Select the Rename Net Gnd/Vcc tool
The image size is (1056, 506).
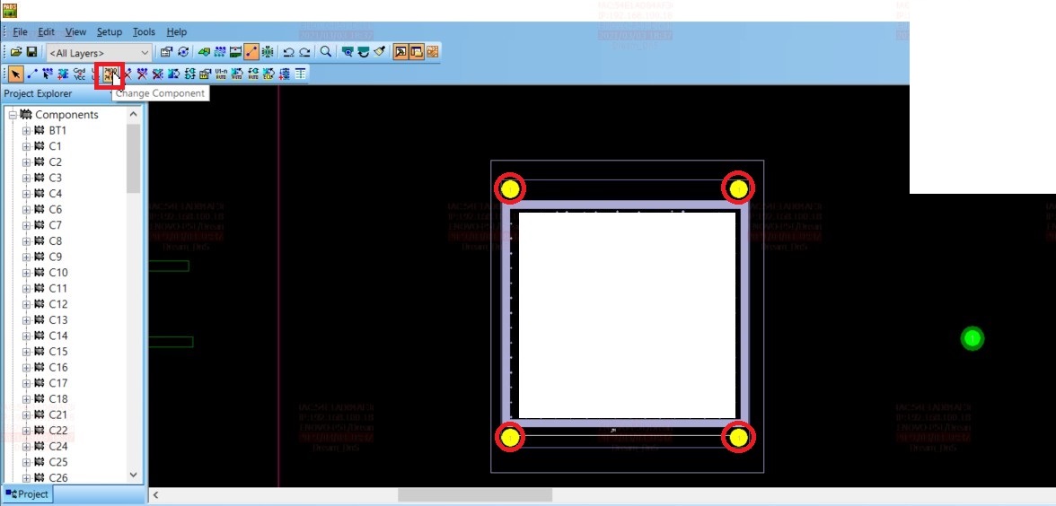click(x=79, y=74)
